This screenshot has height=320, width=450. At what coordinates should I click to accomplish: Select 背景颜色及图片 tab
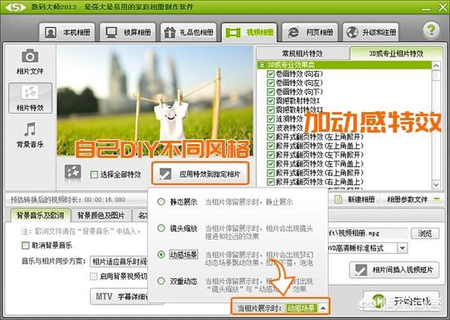pyautogui.click(x=101, y=215)
